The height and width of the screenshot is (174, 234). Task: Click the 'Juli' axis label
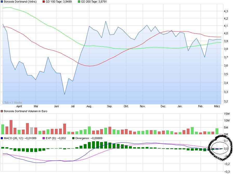tap(73, 106)
